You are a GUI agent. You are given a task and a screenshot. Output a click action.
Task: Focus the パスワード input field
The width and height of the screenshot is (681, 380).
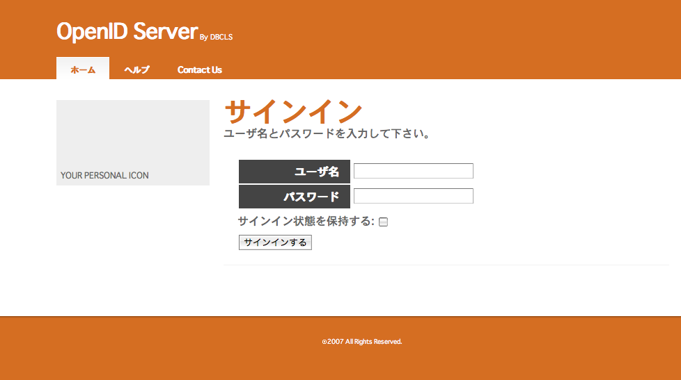point(414,196)
